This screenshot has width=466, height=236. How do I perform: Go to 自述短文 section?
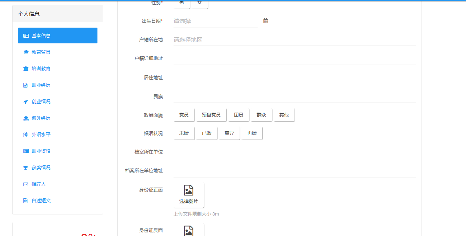click(57, 200)
